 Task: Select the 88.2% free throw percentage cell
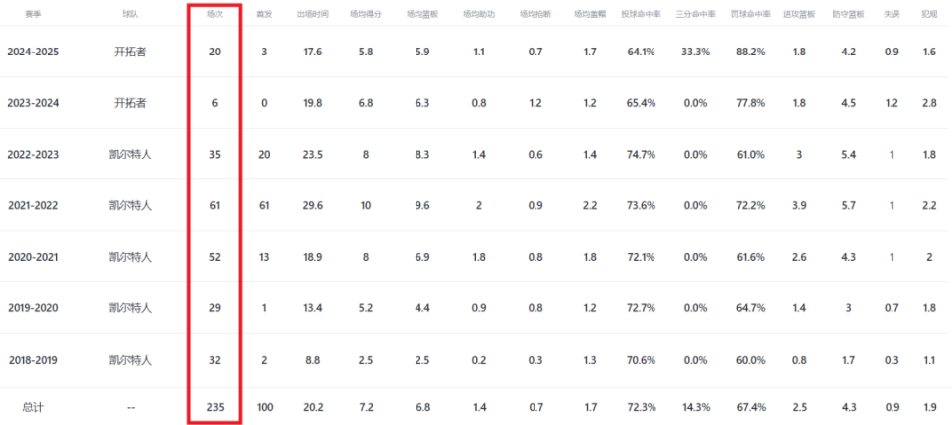pos(750,53)
